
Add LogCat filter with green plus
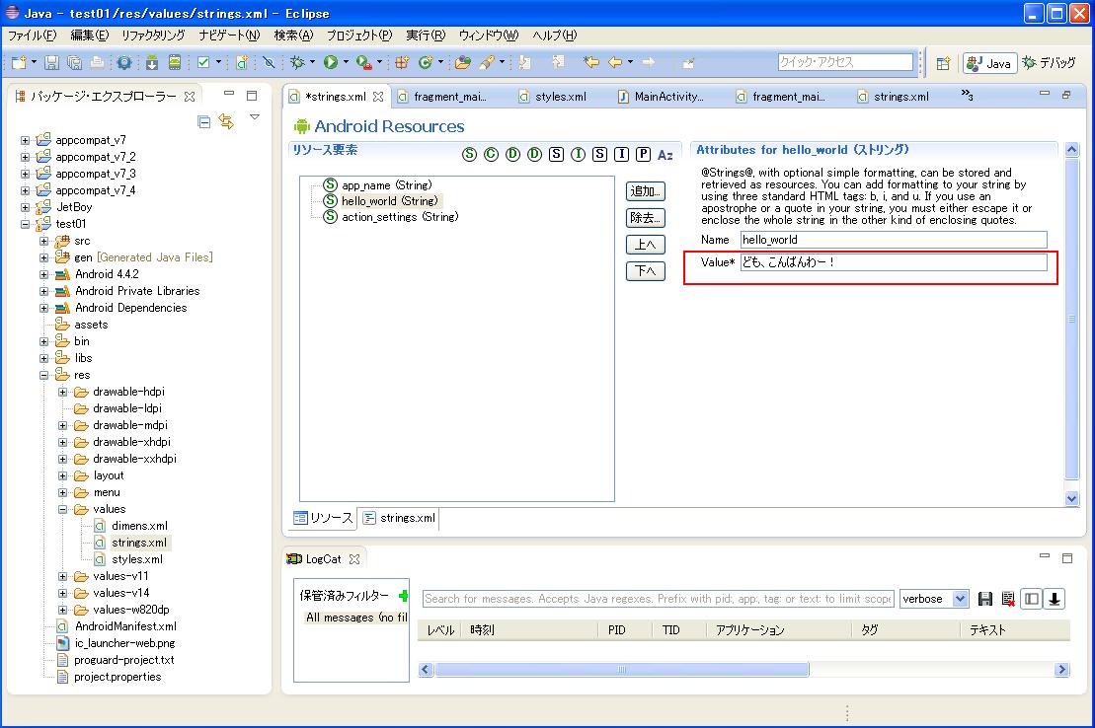[x=403, y=596]
